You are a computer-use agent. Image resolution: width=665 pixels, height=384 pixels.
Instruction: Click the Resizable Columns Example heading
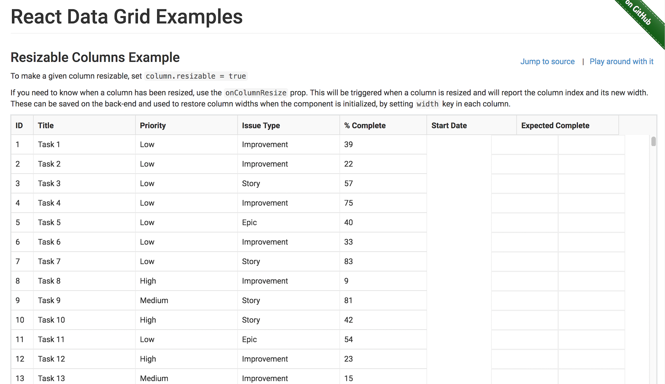[95, 57]
